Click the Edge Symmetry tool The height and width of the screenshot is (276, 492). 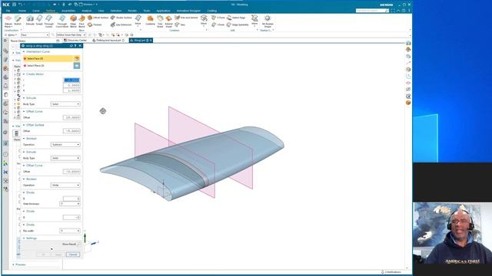[x=238, y=25]
